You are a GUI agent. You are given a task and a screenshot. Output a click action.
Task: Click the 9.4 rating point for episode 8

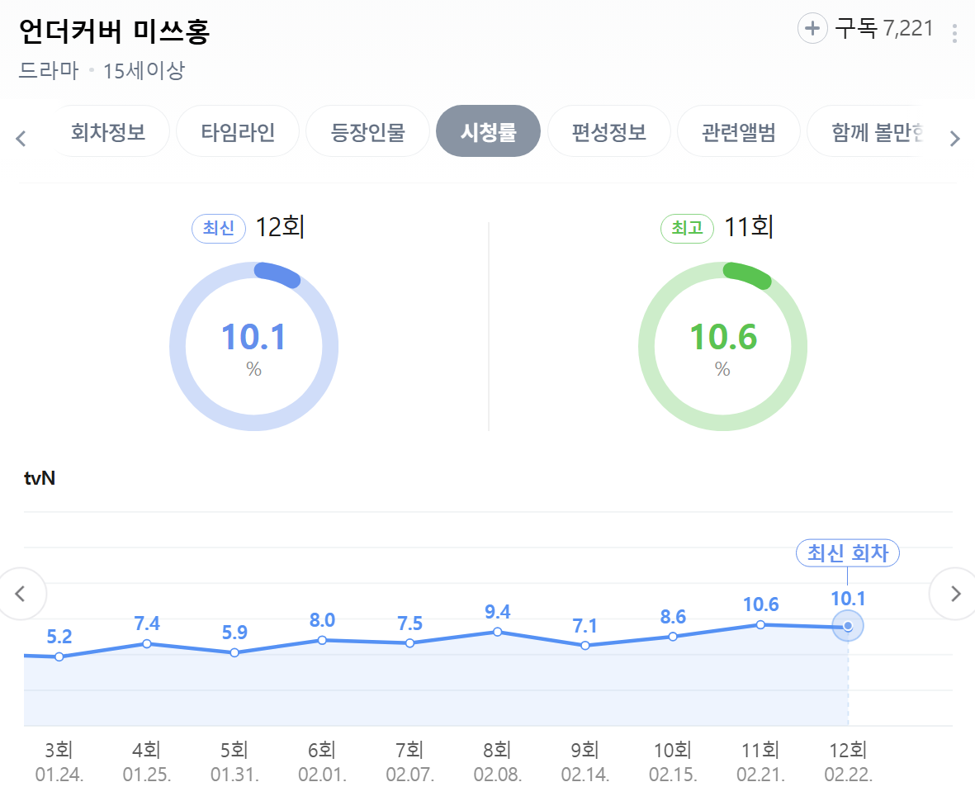point(498,633)
